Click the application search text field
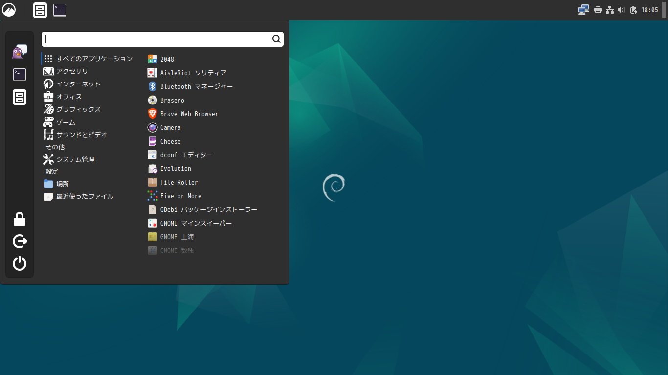The image size is (668, 375). pyautogui.click(x=156, y=39)
